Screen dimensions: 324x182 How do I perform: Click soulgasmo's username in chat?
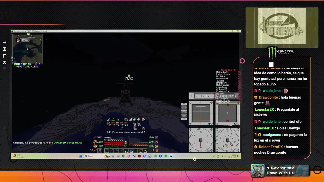(x=272, y=135)
